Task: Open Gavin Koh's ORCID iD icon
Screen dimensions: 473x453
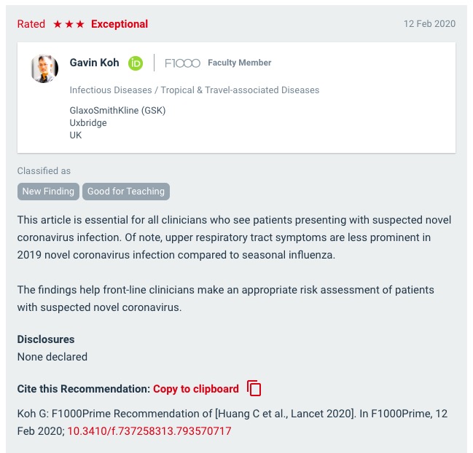Action: pos(136,63)
